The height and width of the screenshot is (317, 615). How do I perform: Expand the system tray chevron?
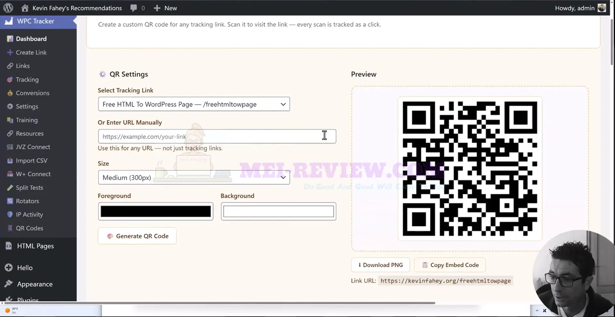tap(537, 310)
